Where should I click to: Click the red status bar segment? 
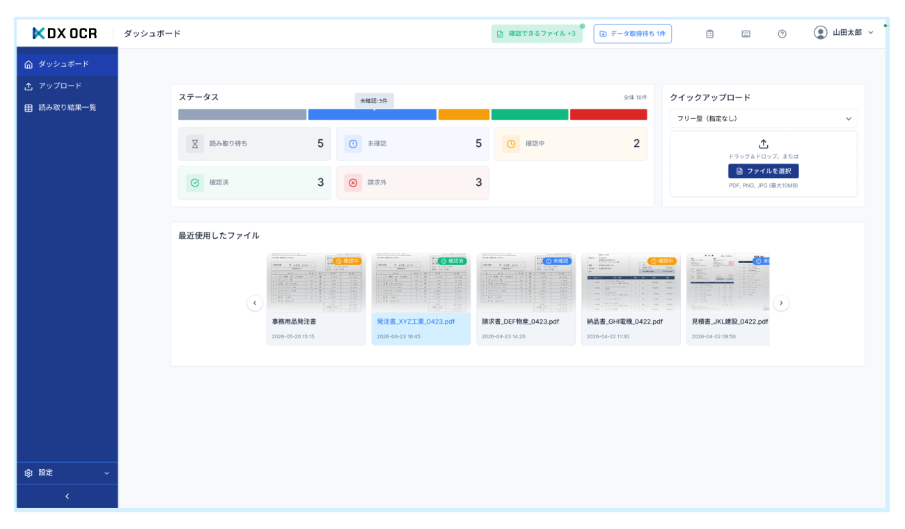608,115
